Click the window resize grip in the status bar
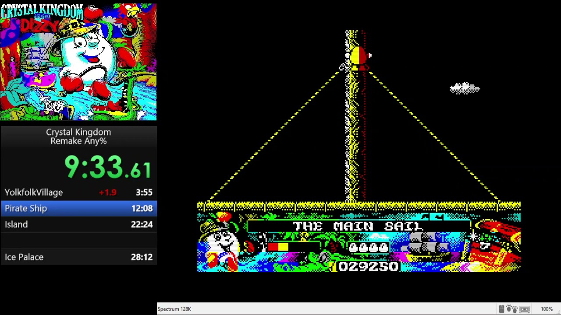The image size is (561, 315). click(557, 311)
